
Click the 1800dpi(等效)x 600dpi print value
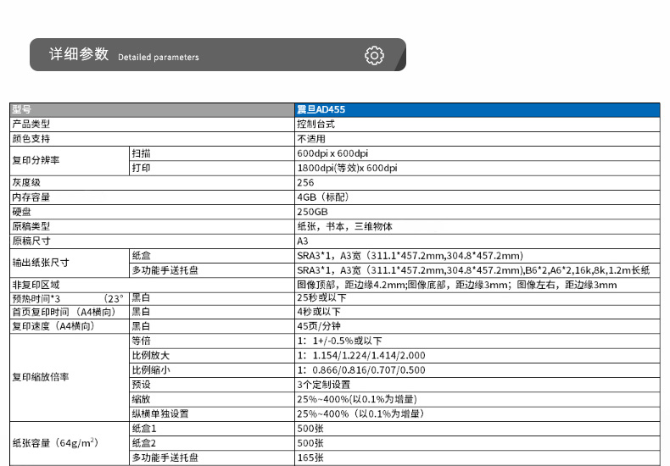tap(347, 168)
